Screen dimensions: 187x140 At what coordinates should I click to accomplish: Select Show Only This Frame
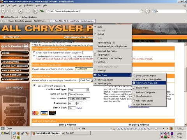click(149, 75)
